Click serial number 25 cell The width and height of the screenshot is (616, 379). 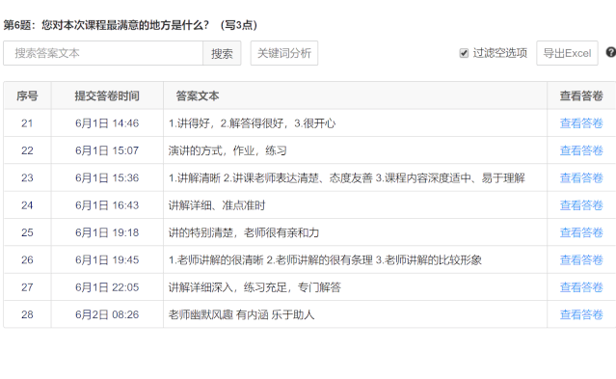pyautogui.click(x=27, y=232)
